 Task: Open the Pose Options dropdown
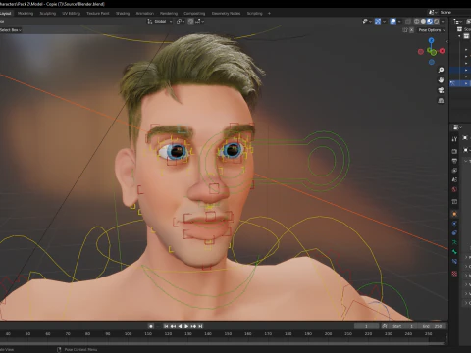[x=432, y=30]
